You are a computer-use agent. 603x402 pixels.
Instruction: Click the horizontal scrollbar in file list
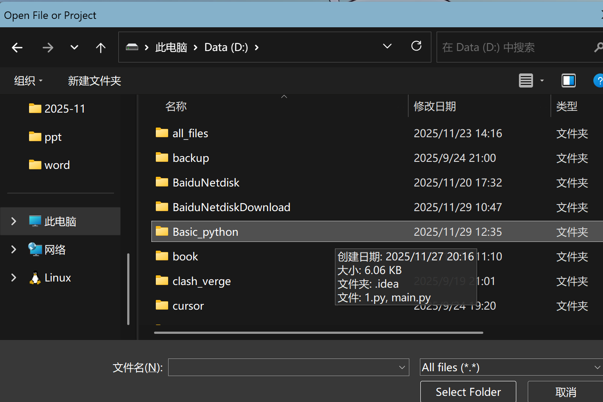[x=318, y=333]
